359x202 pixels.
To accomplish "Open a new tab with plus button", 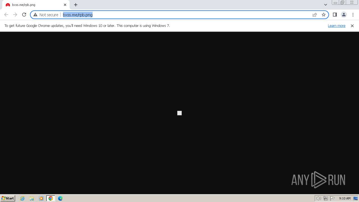I will pyautogui.click(x=76, y=5).
